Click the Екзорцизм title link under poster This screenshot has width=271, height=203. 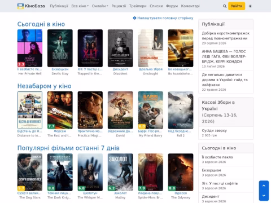pos(60,69)
